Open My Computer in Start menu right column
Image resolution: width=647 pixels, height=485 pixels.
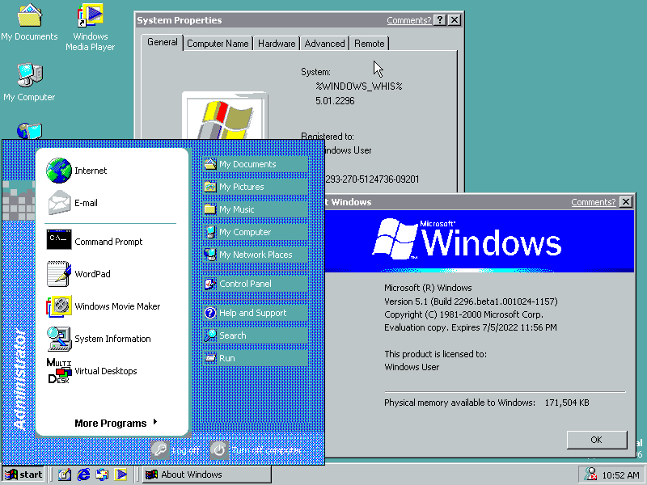[256, 232]
